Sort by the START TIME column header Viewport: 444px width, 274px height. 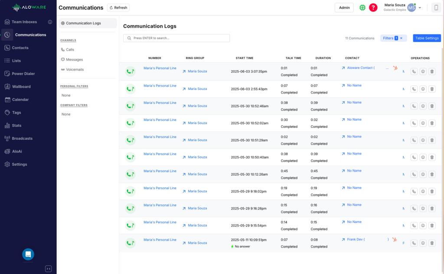(x=245, y=58)
